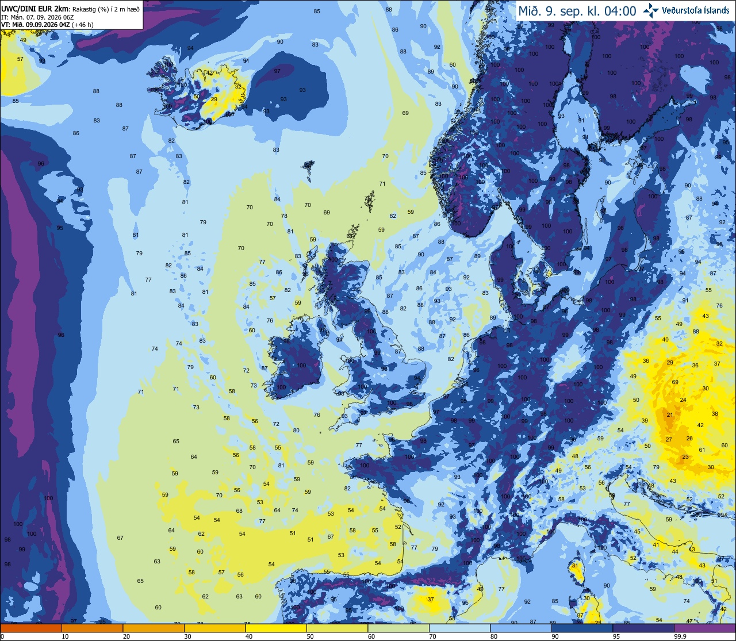
Task: Click the 50 label on the color scale
Action: [x=310, y=636]
